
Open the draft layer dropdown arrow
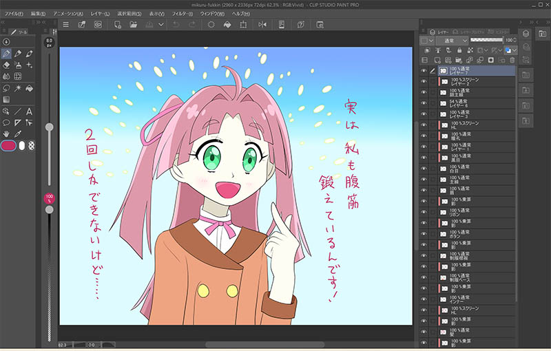click(501, 50)
